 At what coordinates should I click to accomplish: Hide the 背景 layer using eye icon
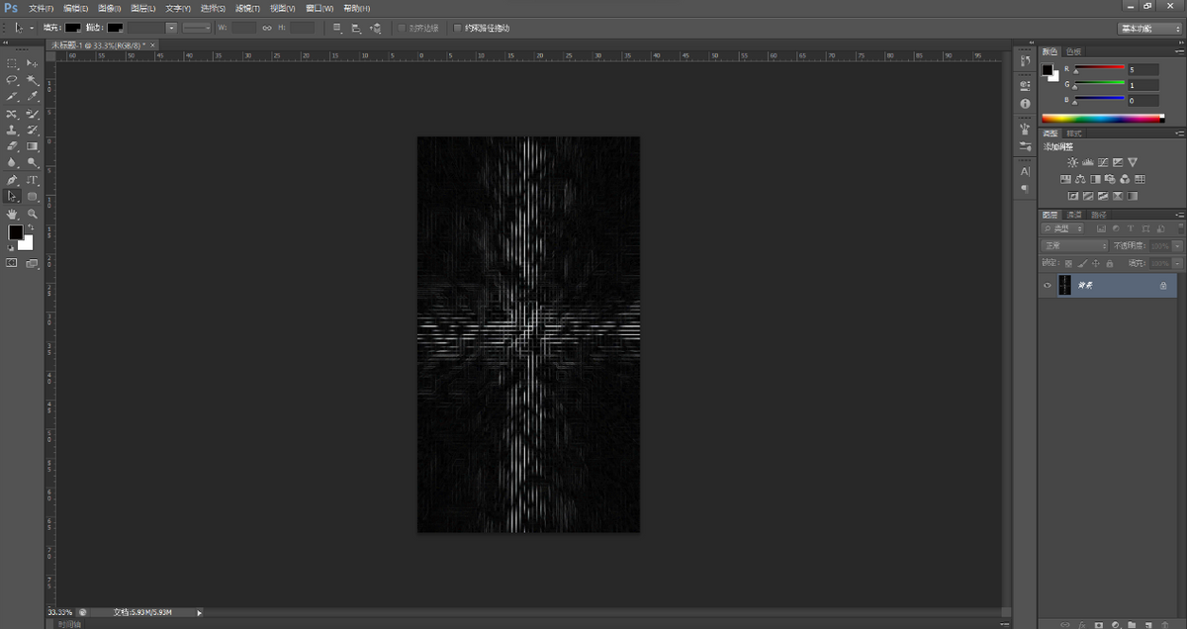[1048, 286]
